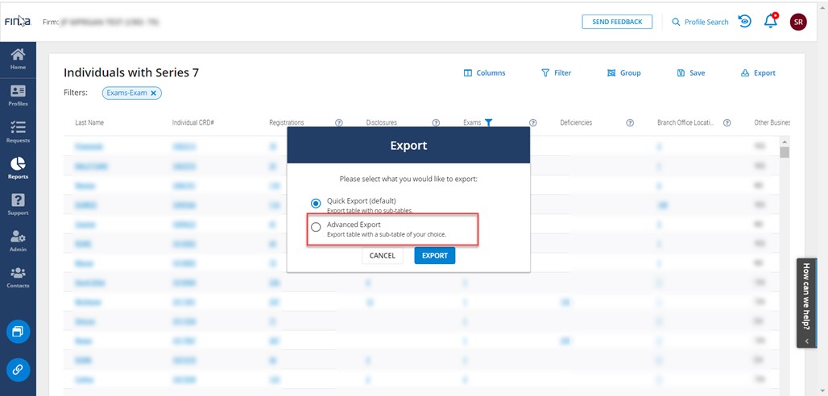Image resolution: width=828 pixels, height=396 pixels.
Task: Go to Home in the sidebar
Action: 18,59
